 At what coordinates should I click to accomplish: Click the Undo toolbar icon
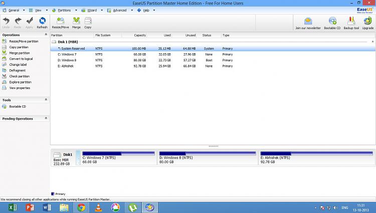(6, 23)
